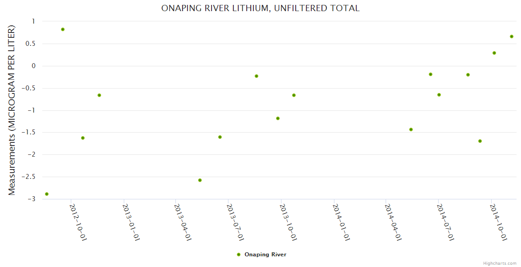
Task: Click the chart title Onaping River Lithium
Action: (x=260, y=8)
